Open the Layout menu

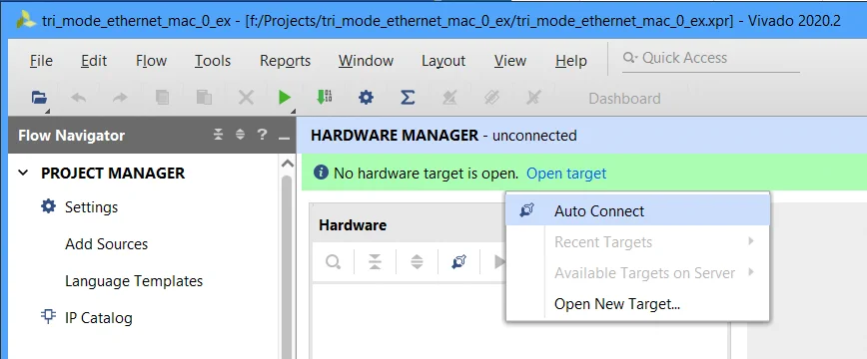tap(443, 60)
